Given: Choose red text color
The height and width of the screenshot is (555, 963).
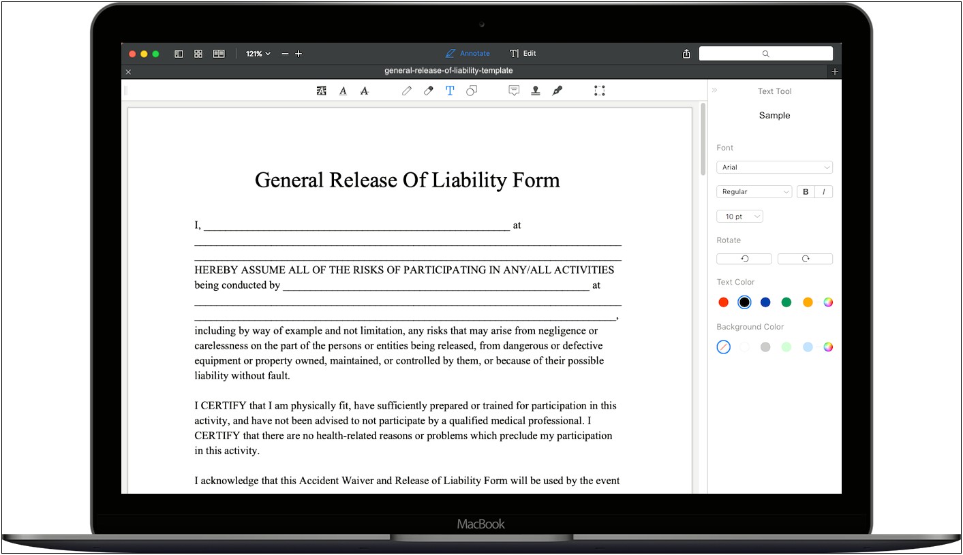Looking at the screenshot, I should (x=724, y=302).
